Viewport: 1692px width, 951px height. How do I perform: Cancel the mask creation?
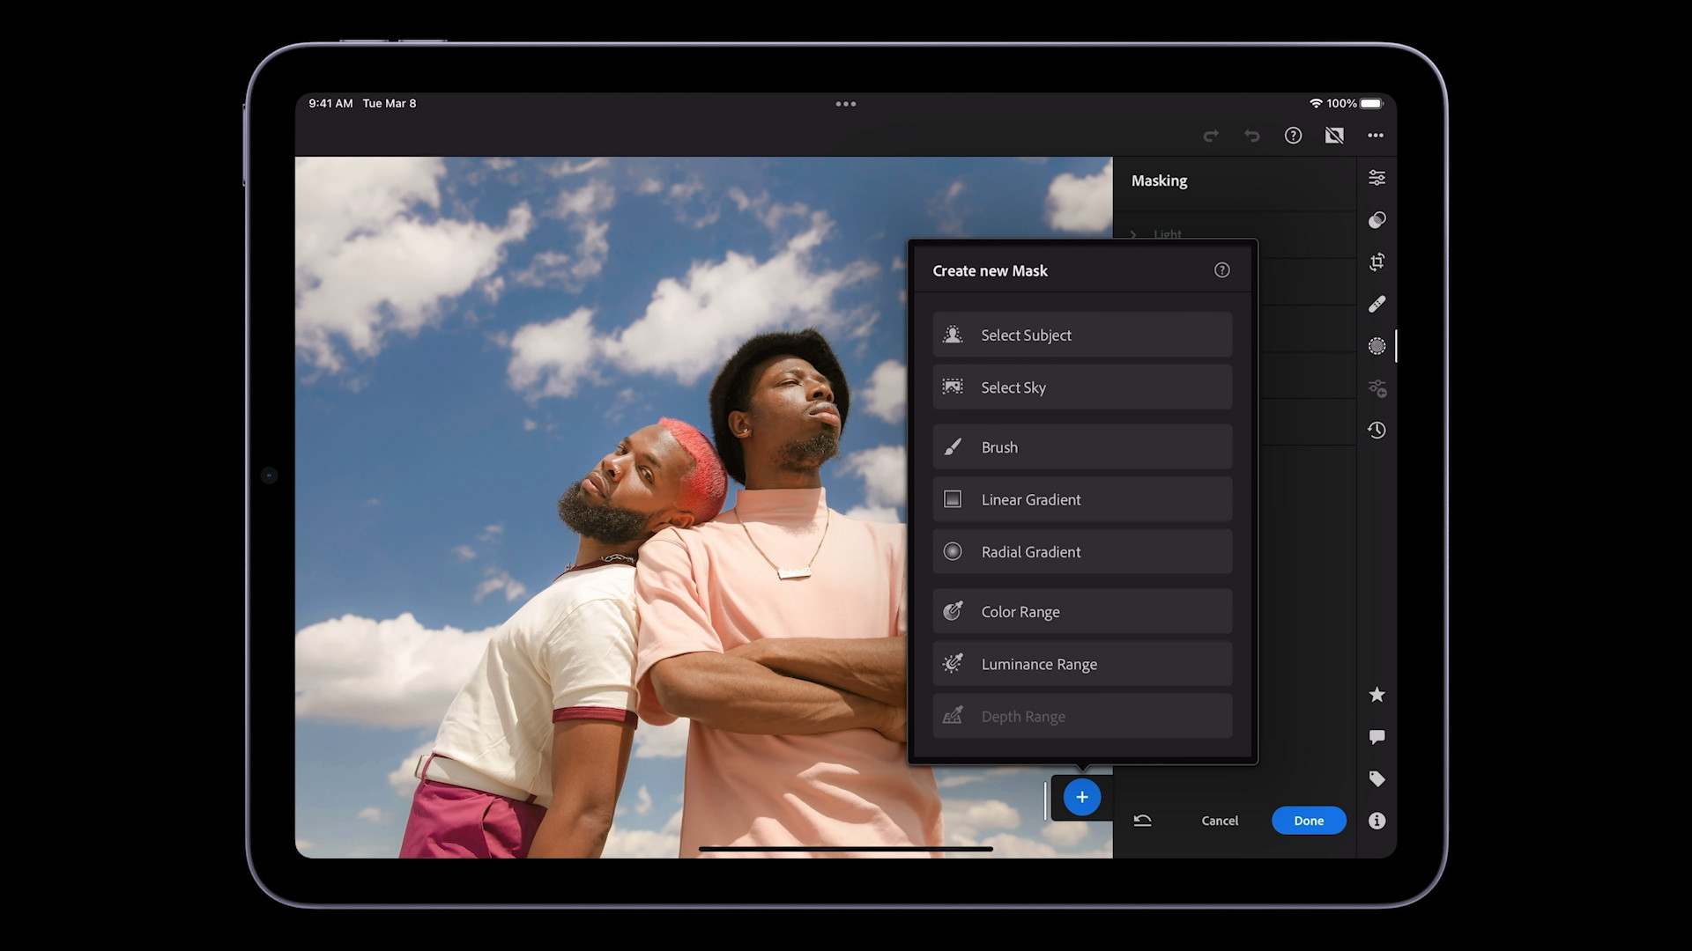coord(1219,820)
